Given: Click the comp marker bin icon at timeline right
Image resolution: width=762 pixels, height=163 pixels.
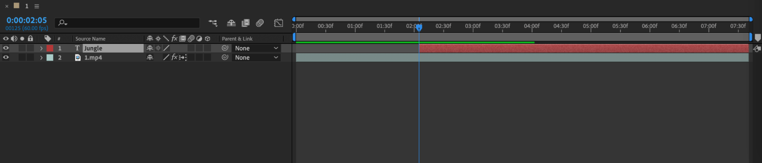Looking at the screenshot, I should [x=758, y=38].
